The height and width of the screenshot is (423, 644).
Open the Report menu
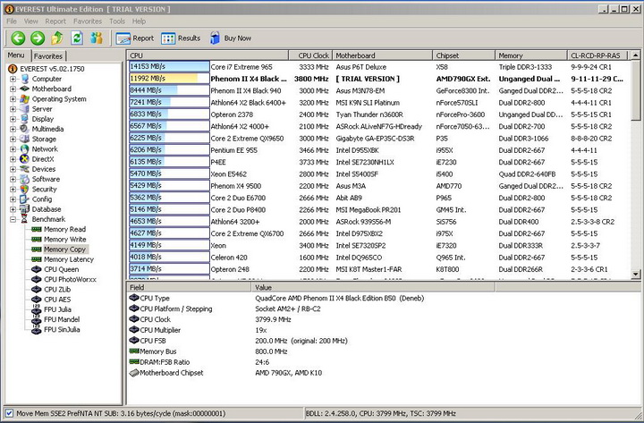(55, 21)
